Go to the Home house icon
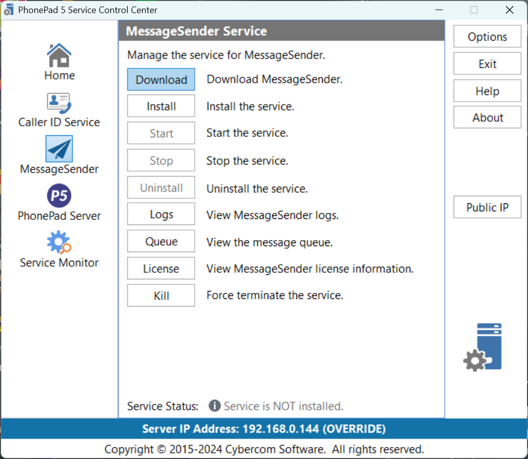 tap(59, 55)
